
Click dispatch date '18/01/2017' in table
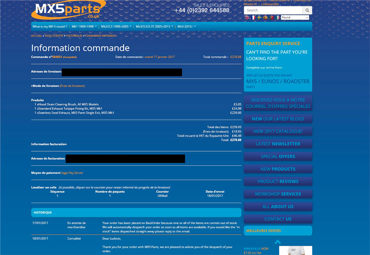coord(215,196)
